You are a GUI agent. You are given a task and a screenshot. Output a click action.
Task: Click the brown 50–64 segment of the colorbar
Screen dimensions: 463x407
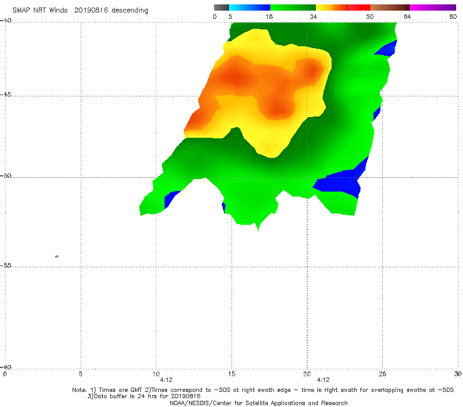pyautogui.click(x=390, y=8)
